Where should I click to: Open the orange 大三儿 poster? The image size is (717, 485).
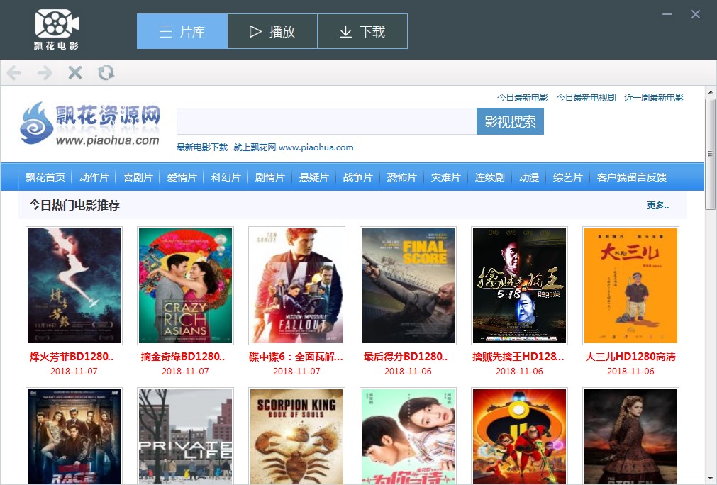[630, 286]
